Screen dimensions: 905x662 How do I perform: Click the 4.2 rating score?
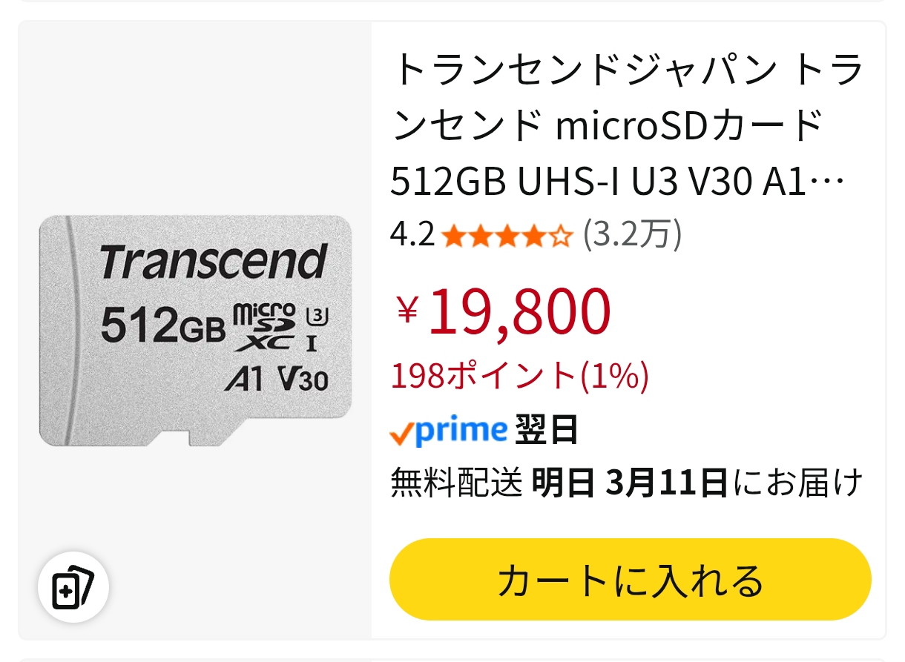point(412,236)
